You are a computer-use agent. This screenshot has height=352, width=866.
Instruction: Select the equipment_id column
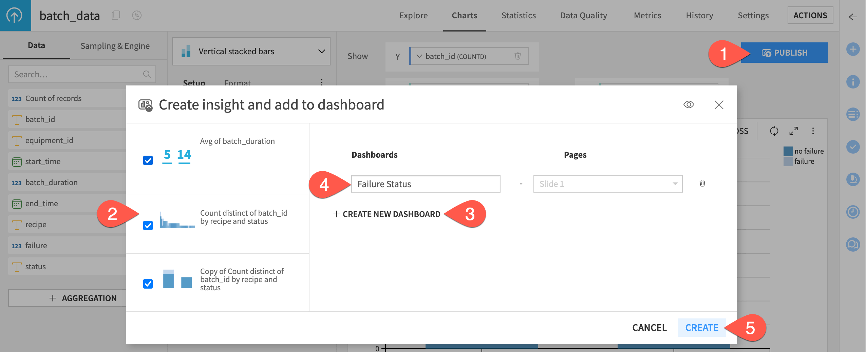point(67,140)
